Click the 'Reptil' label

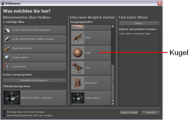(88, 38)
